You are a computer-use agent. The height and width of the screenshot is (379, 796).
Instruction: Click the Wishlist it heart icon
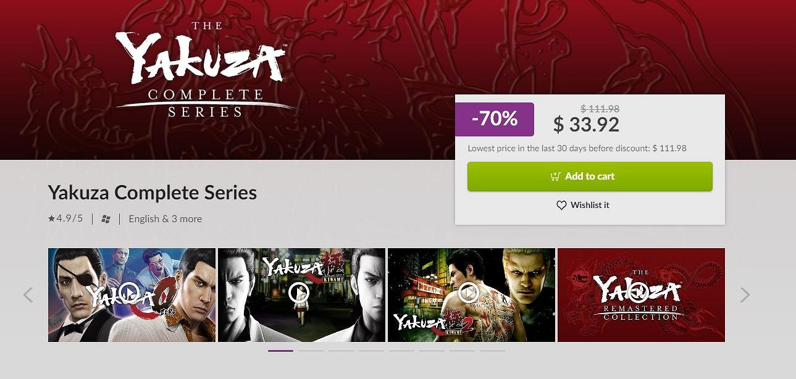561,205
